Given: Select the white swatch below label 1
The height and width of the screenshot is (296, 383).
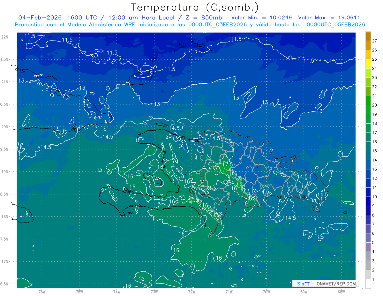Looking at the screenshot, I should coord(368,284).
